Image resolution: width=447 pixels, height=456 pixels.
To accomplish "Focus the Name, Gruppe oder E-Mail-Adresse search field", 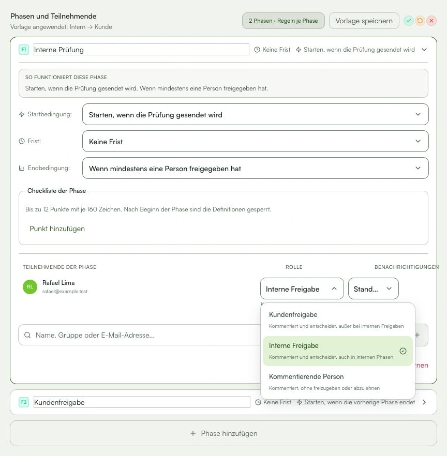I will point(140,335).
